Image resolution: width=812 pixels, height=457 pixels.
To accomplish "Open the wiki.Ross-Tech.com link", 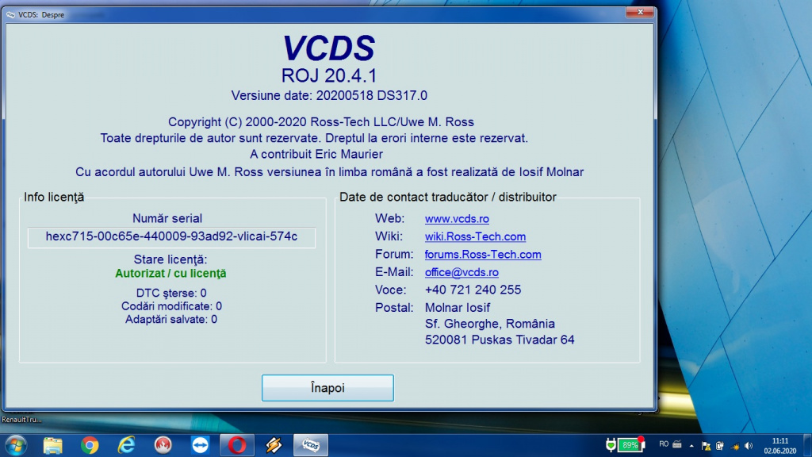I will [475, 236].
